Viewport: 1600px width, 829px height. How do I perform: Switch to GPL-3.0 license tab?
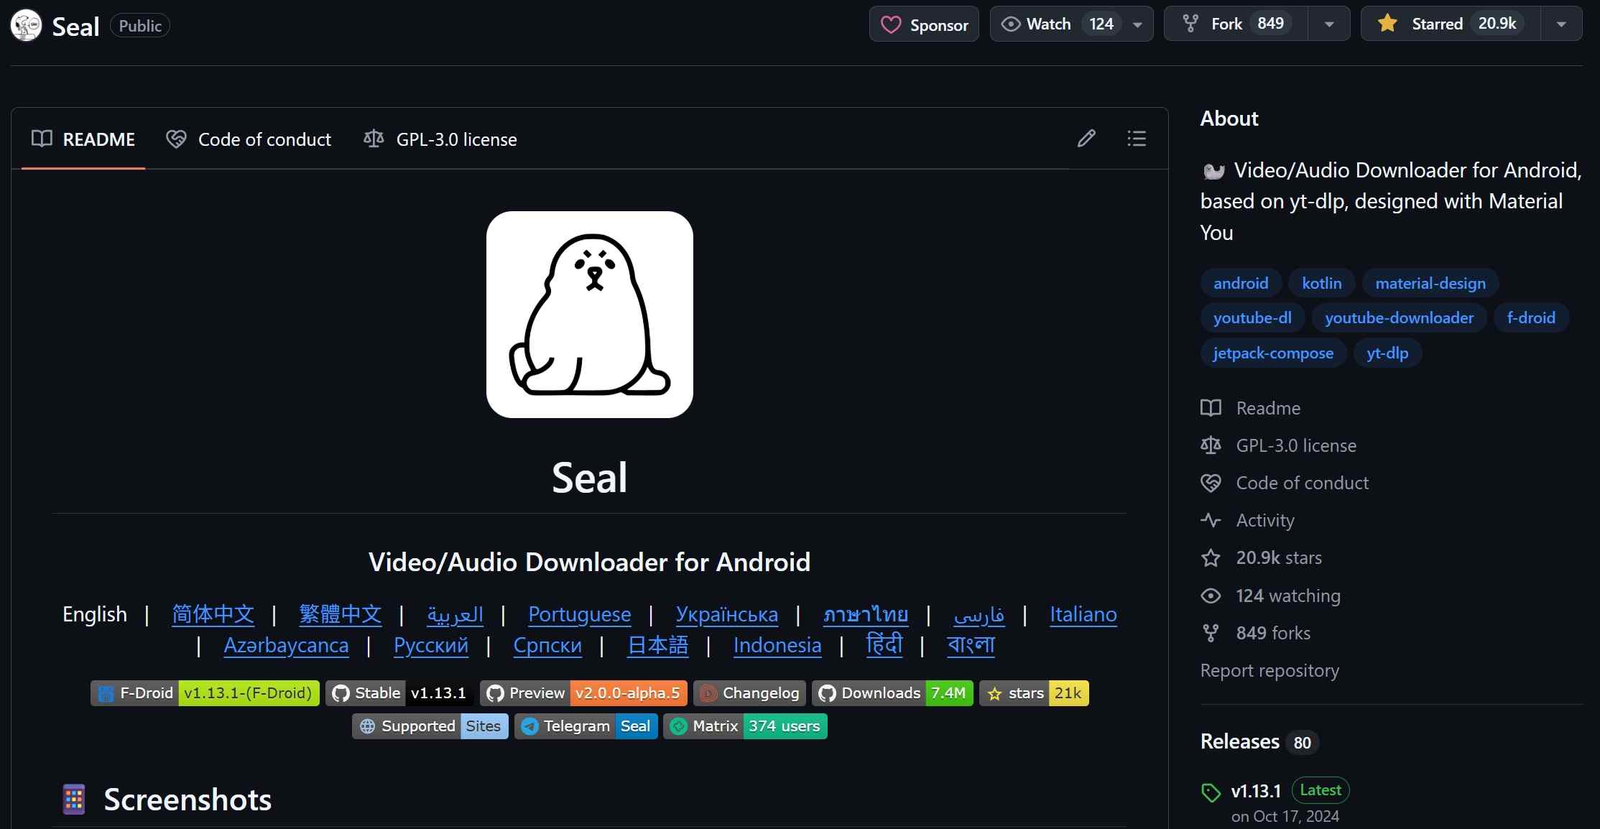point(440,139)
